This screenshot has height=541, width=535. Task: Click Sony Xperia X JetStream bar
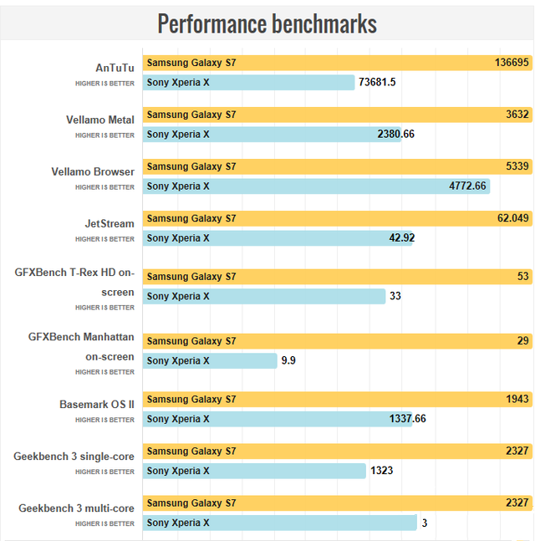(x=278, y=237)
